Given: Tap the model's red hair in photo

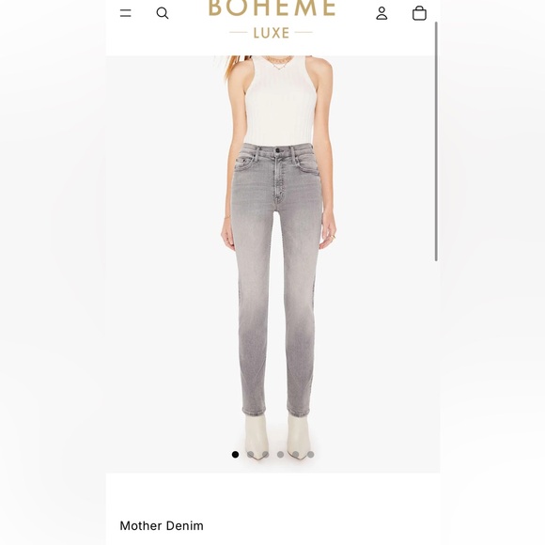Looking at the screenshot, I should [x=235, y=66].
